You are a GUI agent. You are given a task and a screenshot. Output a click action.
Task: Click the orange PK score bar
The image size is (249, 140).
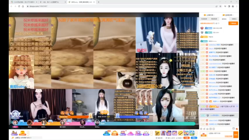[x=74, y=117]
